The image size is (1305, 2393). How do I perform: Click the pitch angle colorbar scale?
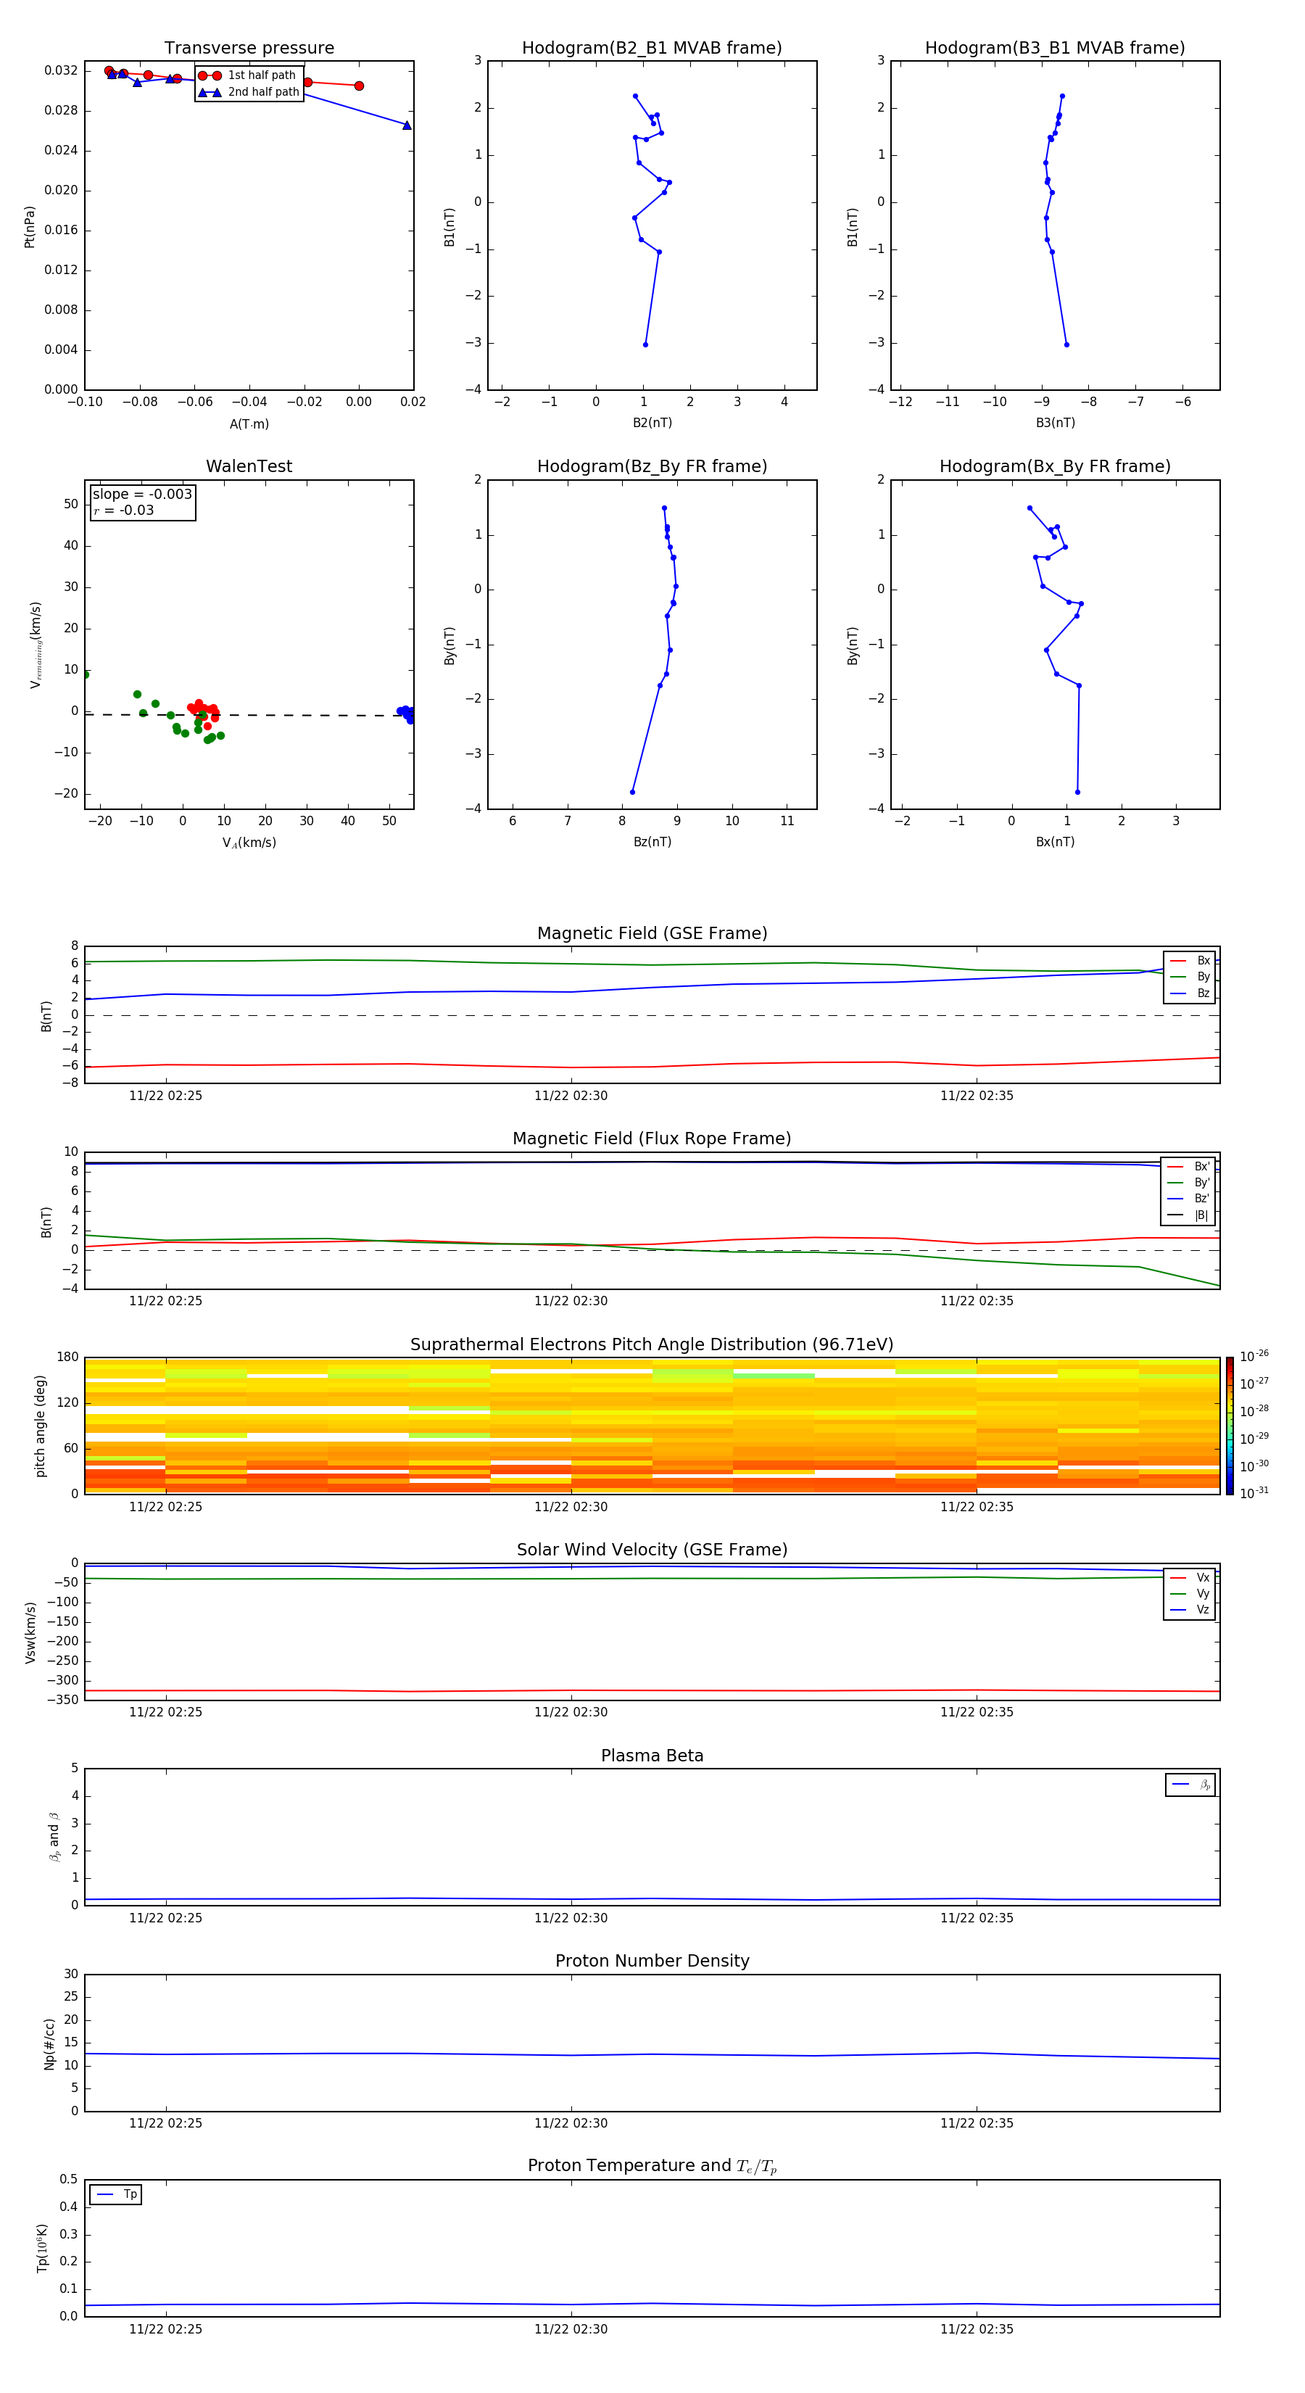[1229, 1426]
